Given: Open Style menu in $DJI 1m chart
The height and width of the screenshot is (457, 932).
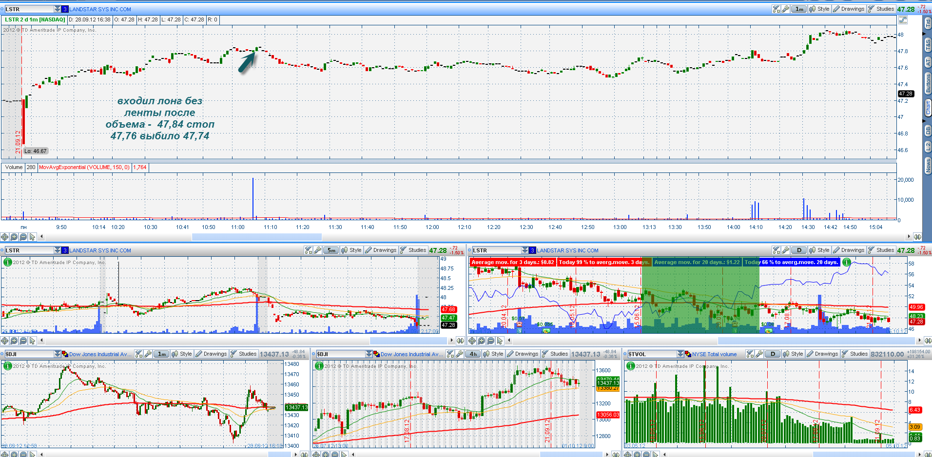Looking at the screenshot, I should coord(182,354).
